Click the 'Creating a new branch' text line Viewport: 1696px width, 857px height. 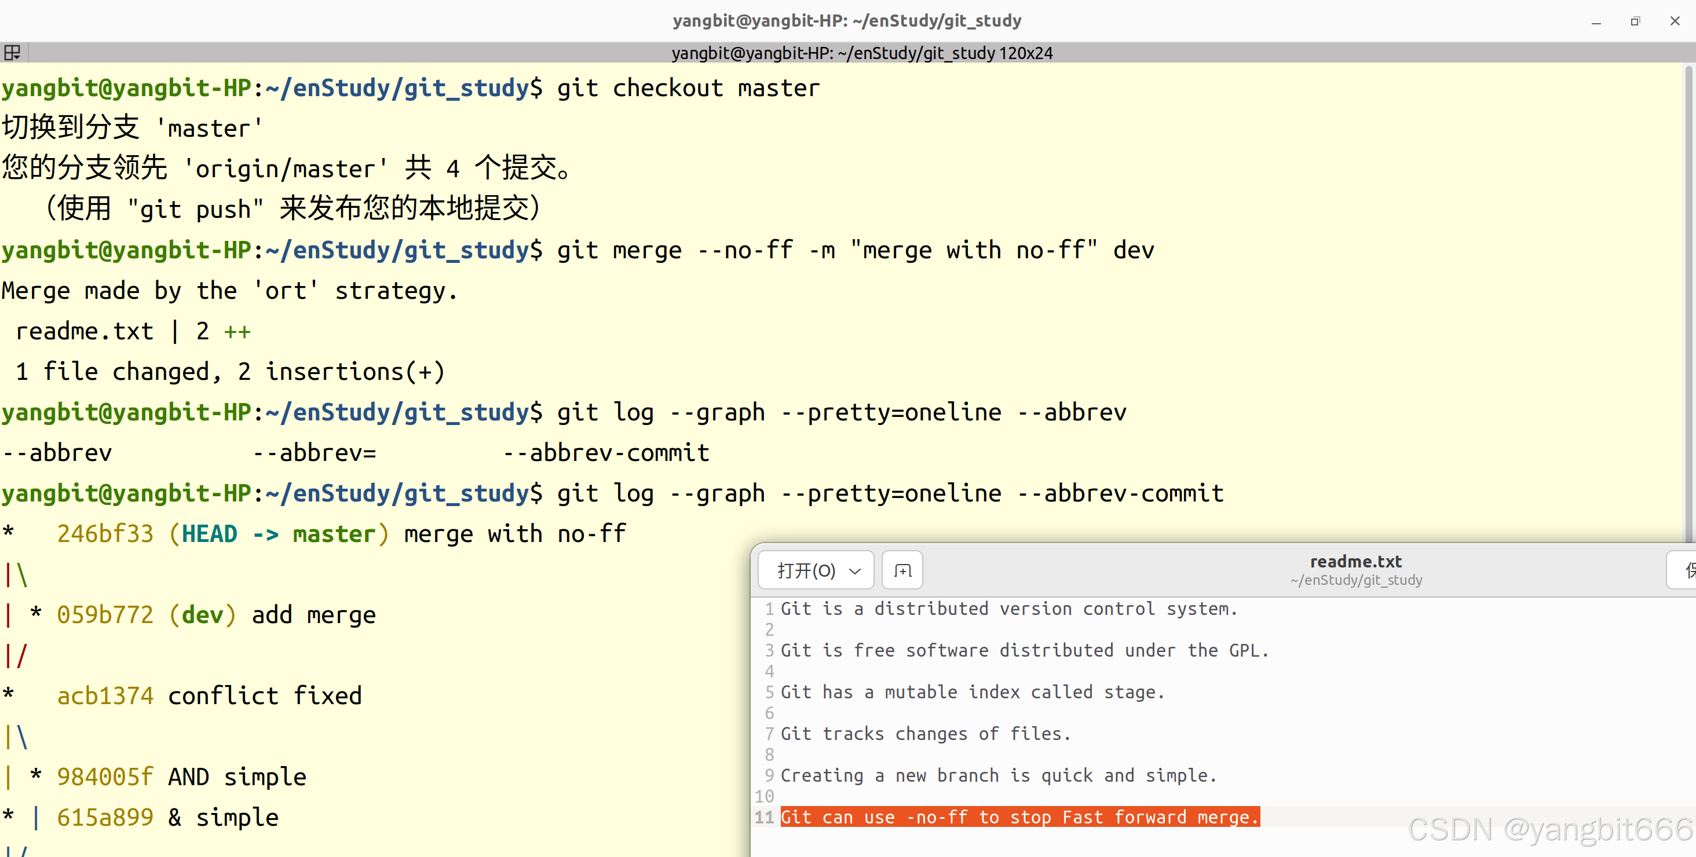[998, 775]
